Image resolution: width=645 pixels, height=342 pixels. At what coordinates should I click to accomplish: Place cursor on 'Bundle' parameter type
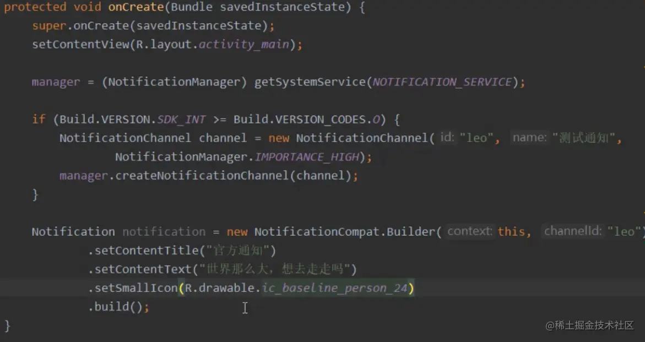(192, 7)
